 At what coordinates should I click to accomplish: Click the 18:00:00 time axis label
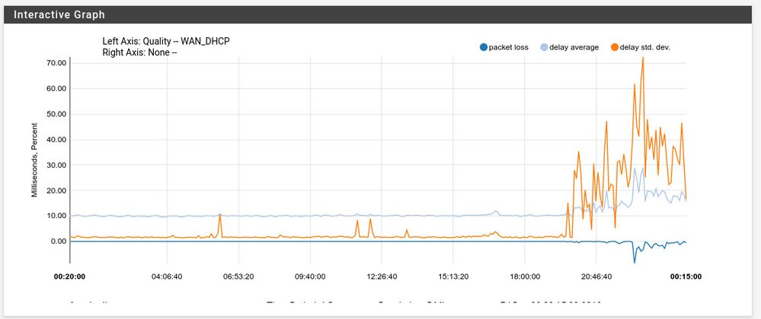click(525, 277)
